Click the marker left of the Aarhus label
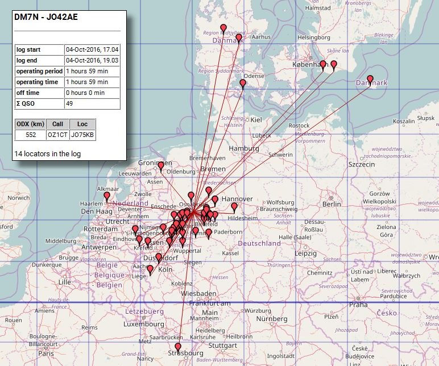This screenshot has width=439, height=366. 239,38
